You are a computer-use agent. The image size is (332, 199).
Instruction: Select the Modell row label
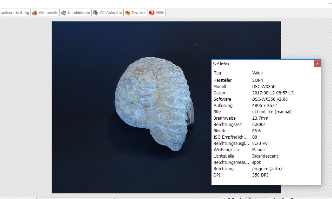click(x=220, y=87)
